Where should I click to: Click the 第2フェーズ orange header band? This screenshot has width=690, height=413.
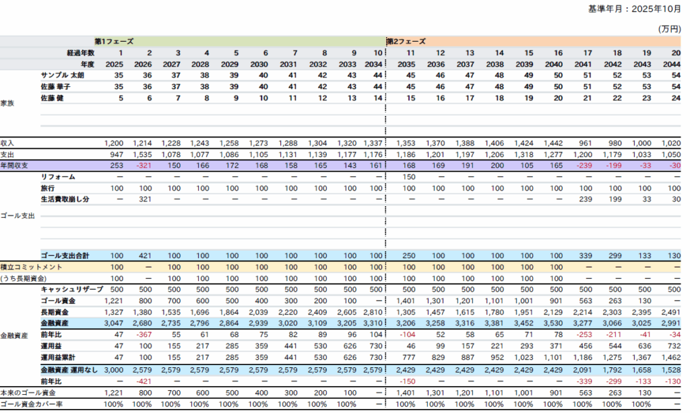(x=406, y=41)
